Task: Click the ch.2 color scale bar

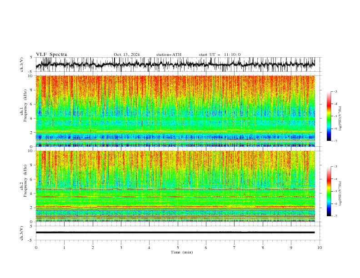Action: 329,191
